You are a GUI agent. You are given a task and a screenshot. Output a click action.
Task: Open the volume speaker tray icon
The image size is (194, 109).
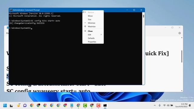point(168,105)
